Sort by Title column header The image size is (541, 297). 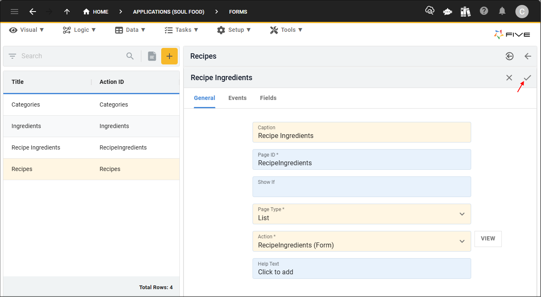pyautogui.click(x=18, y=82)
